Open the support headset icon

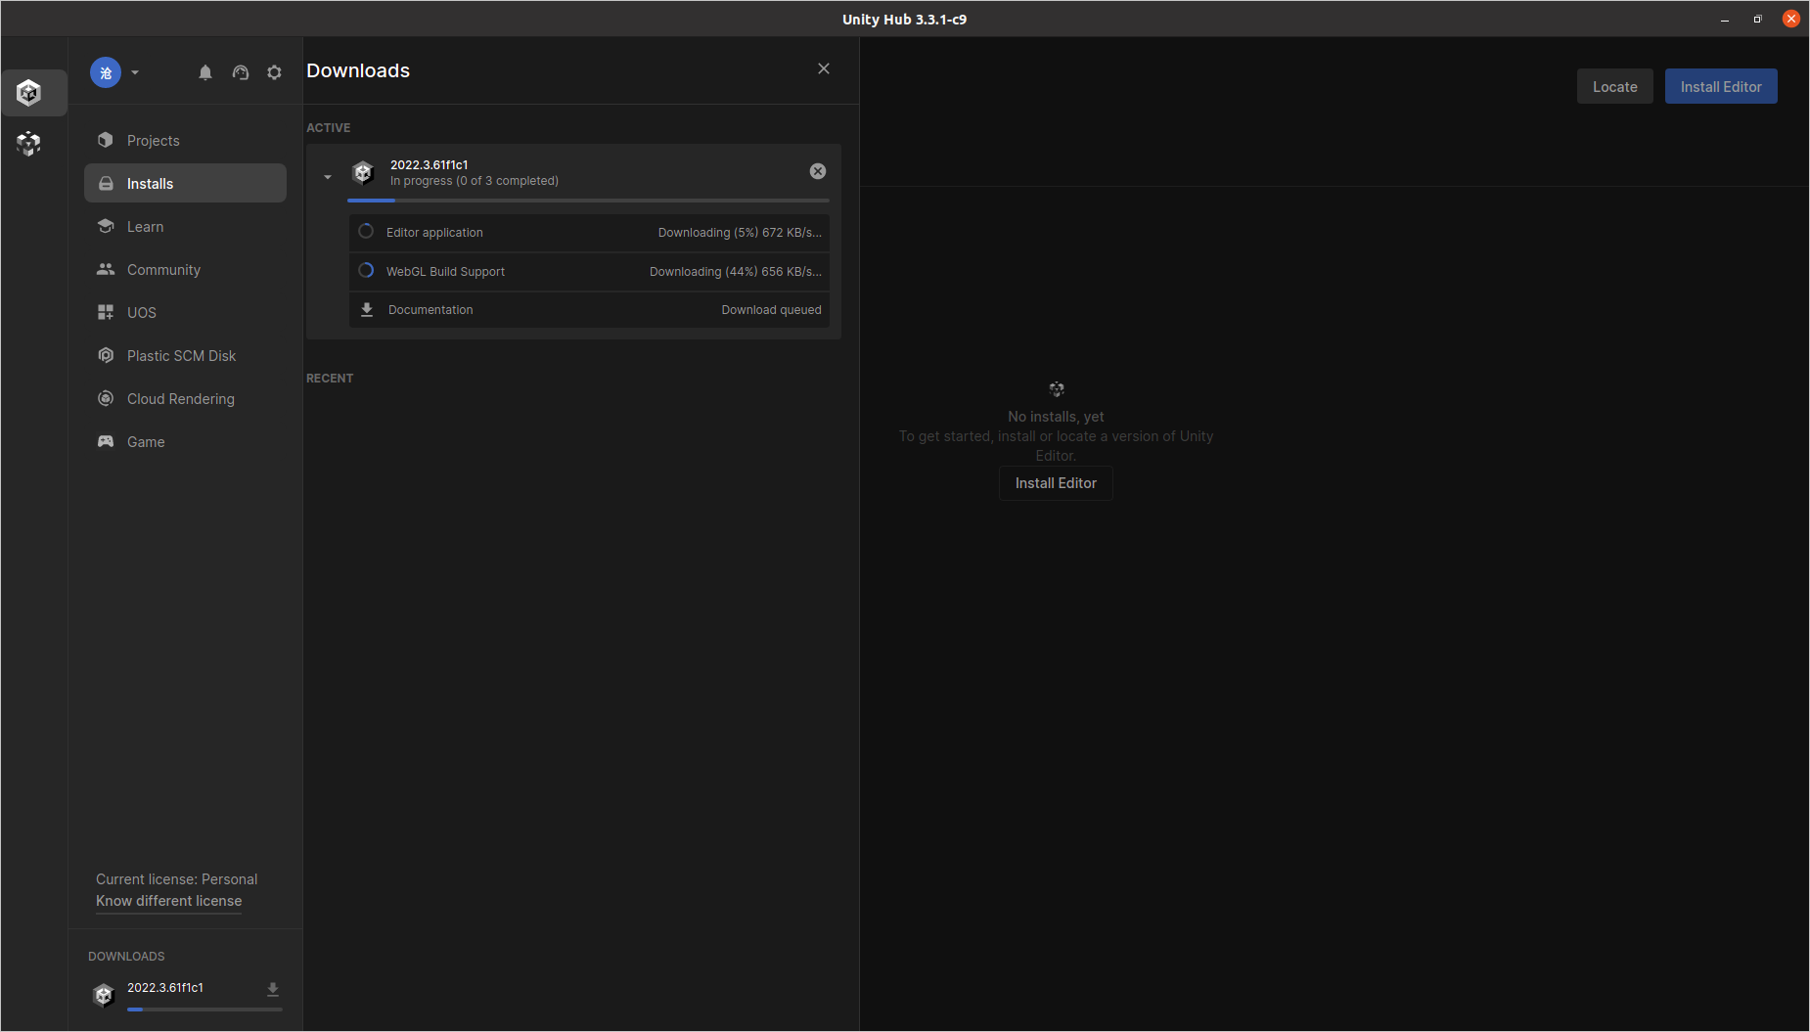click(x=241, y=72)
